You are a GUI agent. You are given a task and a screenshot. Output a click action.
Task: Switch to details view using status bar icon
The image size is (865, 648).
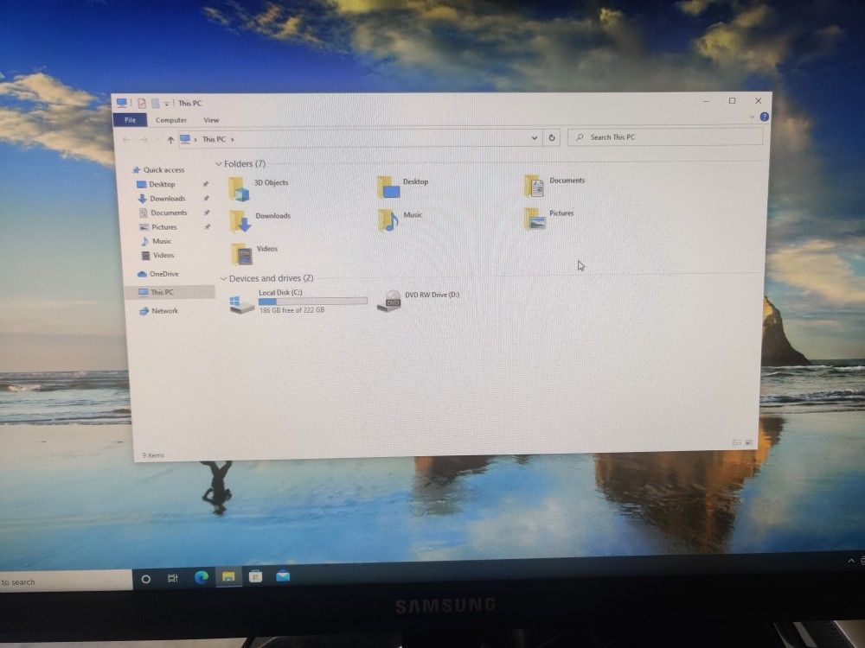738,442
